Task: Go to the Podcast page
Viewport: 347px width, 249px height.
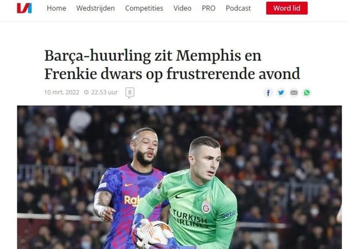Action: (x=238, y=8)
